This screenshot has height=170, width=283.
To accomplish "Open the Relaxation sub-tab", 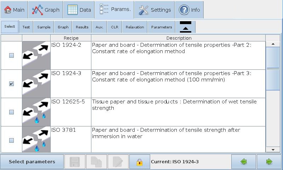I will point(135,27).
